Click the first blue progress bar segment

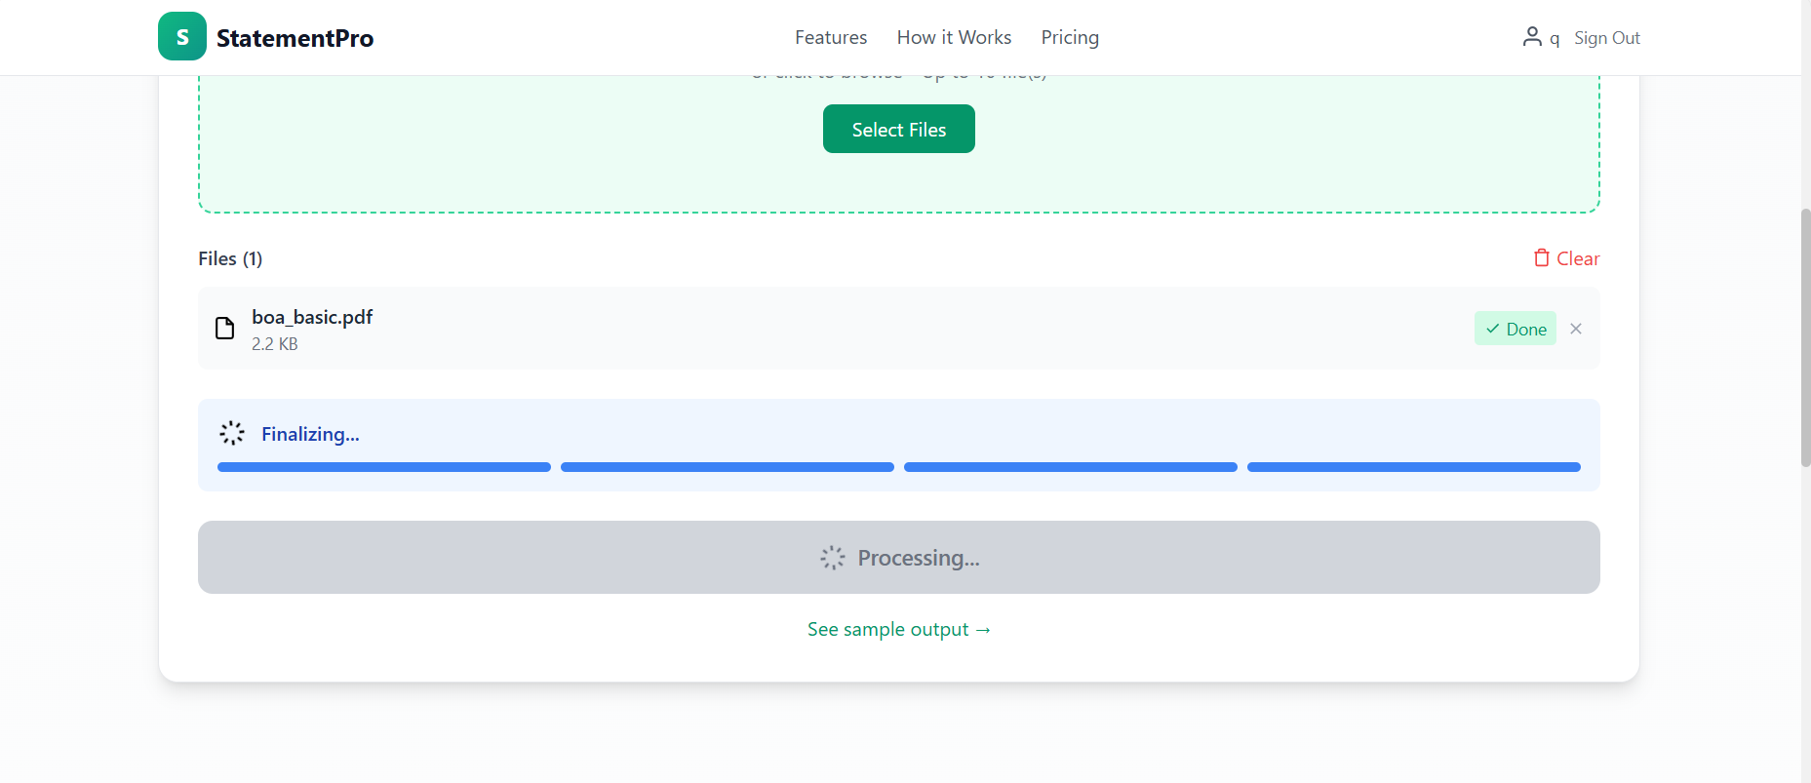(382, 466)
